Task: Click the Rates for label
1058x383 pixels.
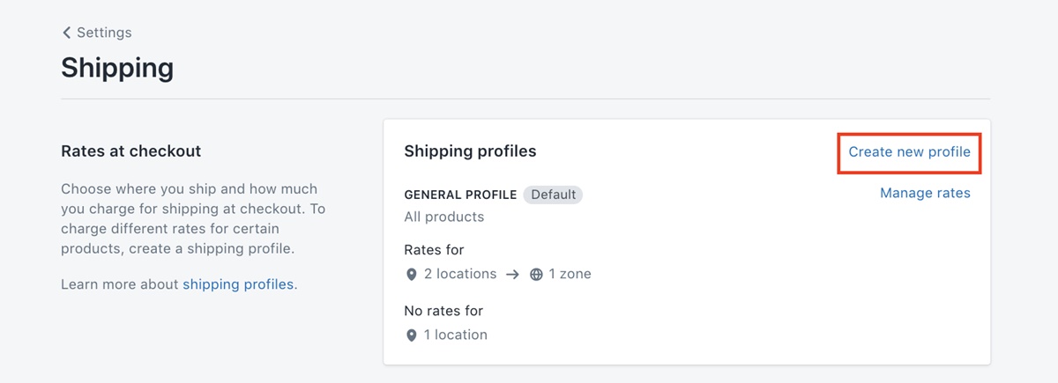Action: (x=434, y=250)
